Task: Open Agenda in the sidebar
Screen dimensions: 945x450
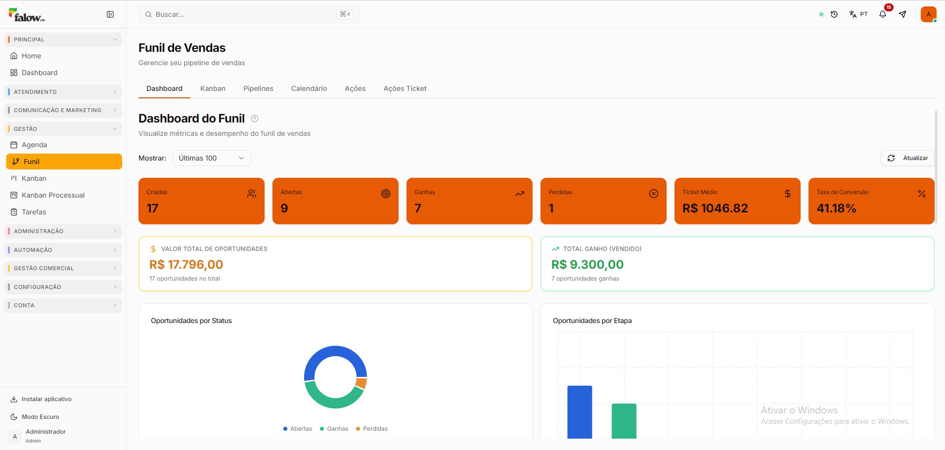Action: pos(63,145)
